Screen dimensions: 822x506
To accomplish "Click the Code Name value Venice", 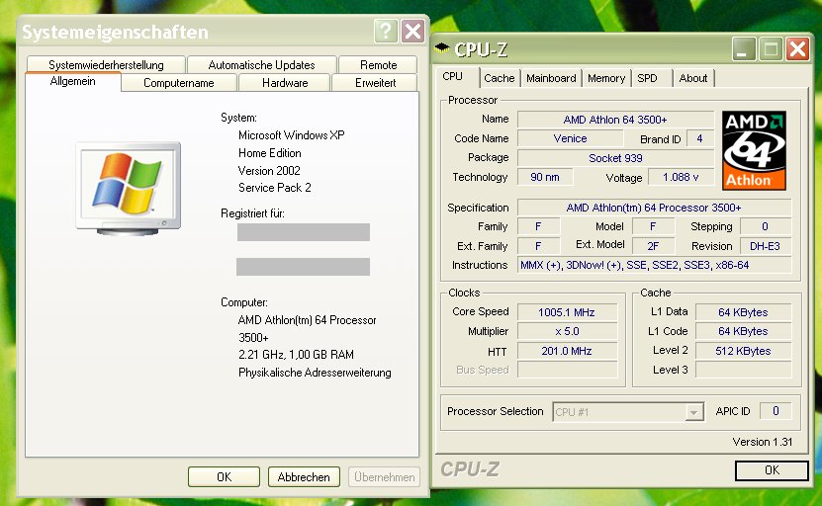I will [x=571, y=138].
